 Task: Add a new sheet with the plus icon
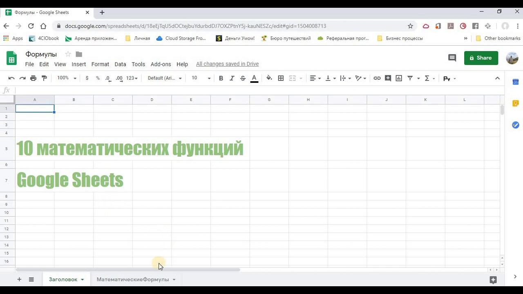[x=19, y=279]
